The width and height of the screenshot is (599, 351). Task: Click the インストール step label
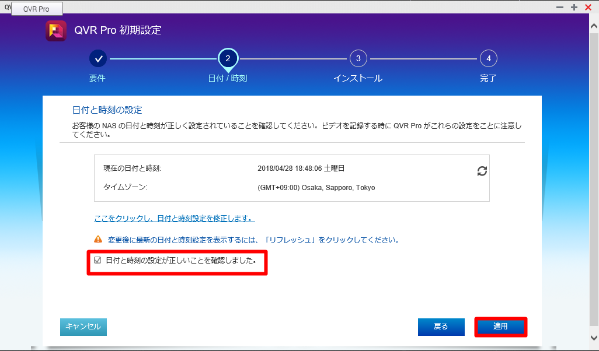coord(358,78)
